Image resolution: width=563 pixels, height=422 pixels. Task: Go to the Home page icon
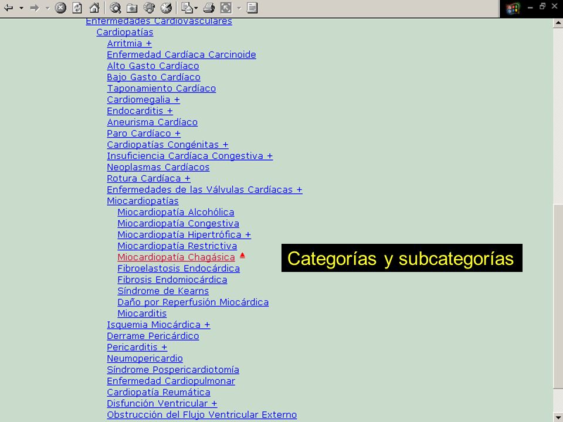94,8
